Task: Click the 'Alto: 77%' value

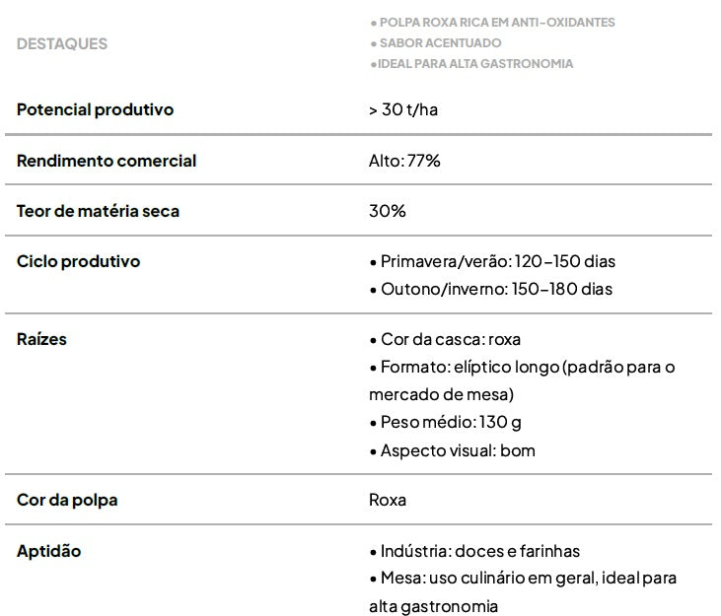Action: click(x=404, y=161)
